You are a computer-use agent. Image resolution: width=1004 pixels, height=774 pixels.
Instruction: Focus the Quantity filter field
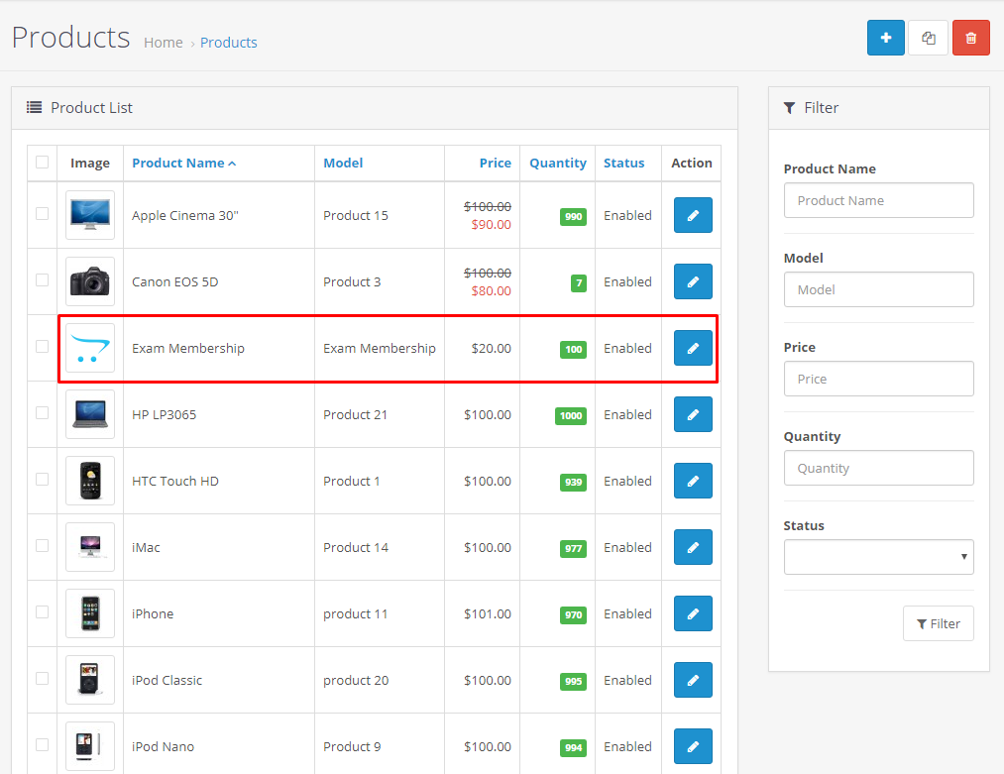(x=878, y=468)
